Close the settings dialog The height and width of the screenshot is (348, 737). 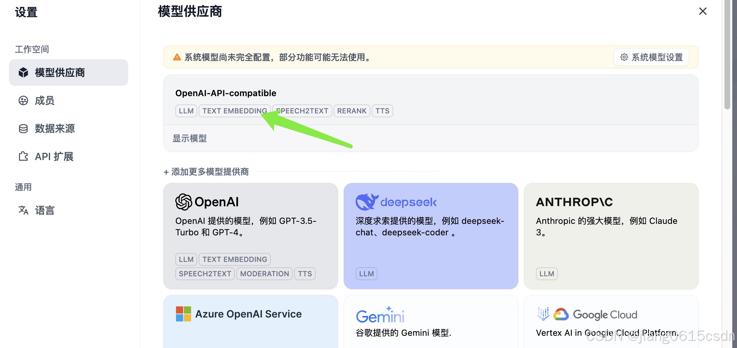click(703, 11)
